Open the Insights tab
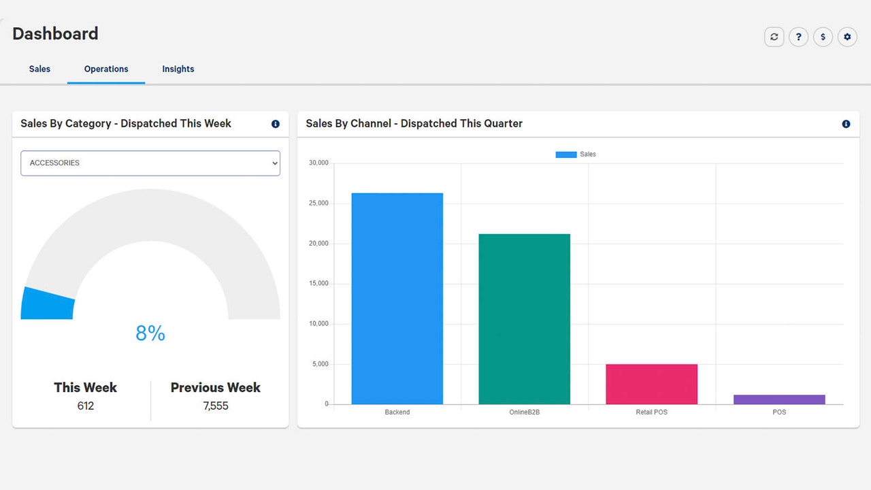This screenshot has height=490, width=871. point(178,69)
